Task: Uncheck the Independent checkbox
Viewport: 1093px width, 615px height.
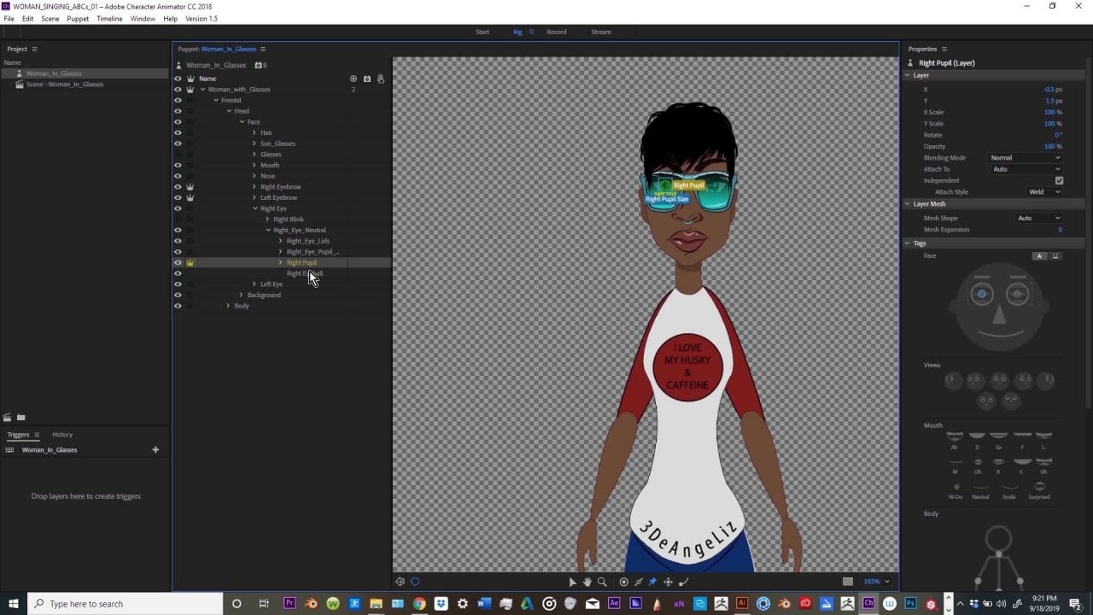Action: click(1059, 180)
